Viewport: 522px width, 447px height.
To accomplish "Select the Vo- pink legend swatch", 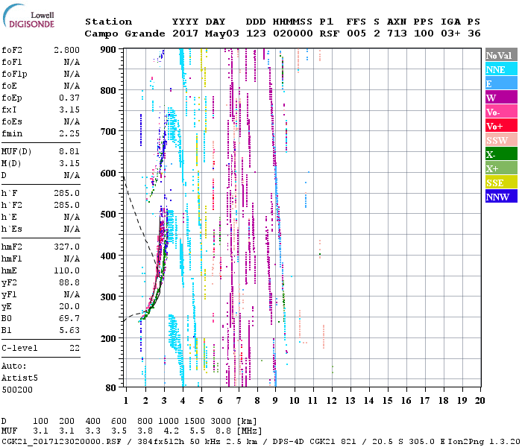I will pyautogui.click(x=501, y=112).
